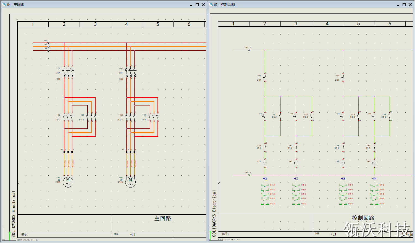This screenshot has height=243, width=415.
Task: Click the blue -K3 cross-reference label
Action: 343,179
